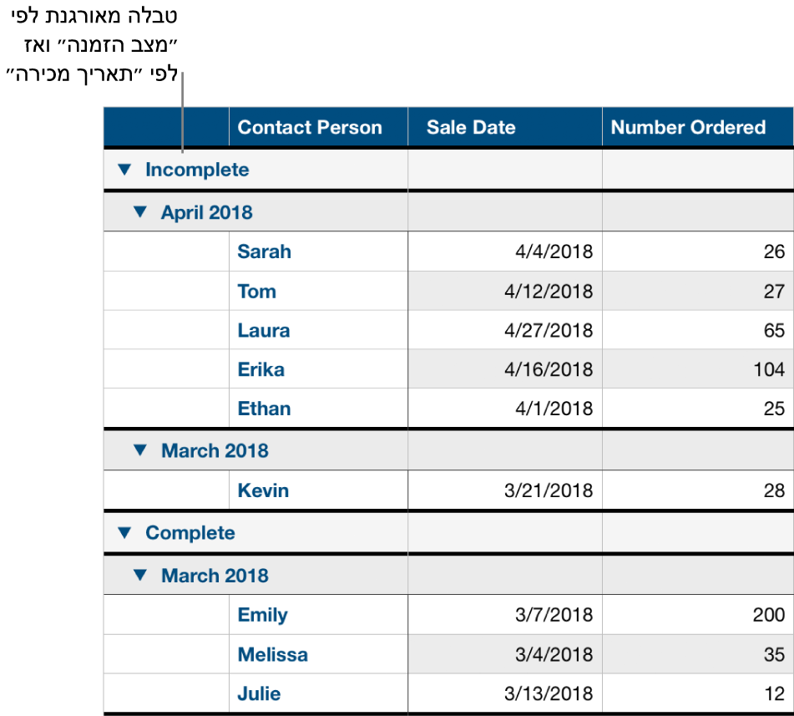This screenshot has height=716, width=794.
Task: Select the cell containing Sarah
Action: point(264,251)
